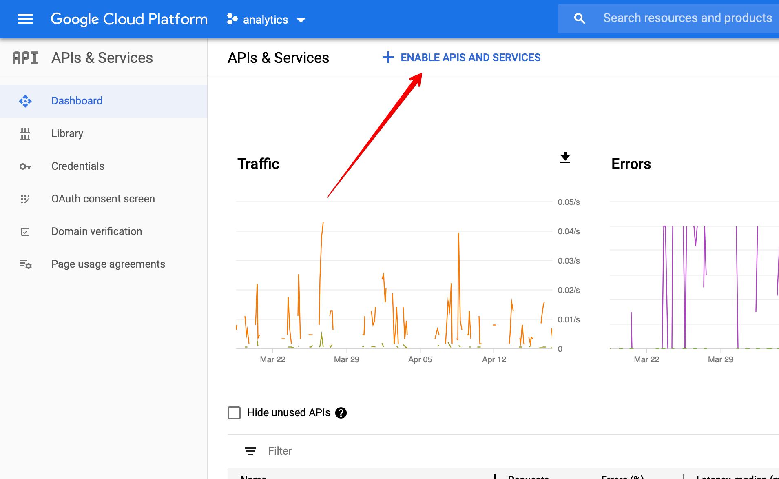Click the Errors chart heading
Screen dimensions: 779x479
[x=631, y=164]
